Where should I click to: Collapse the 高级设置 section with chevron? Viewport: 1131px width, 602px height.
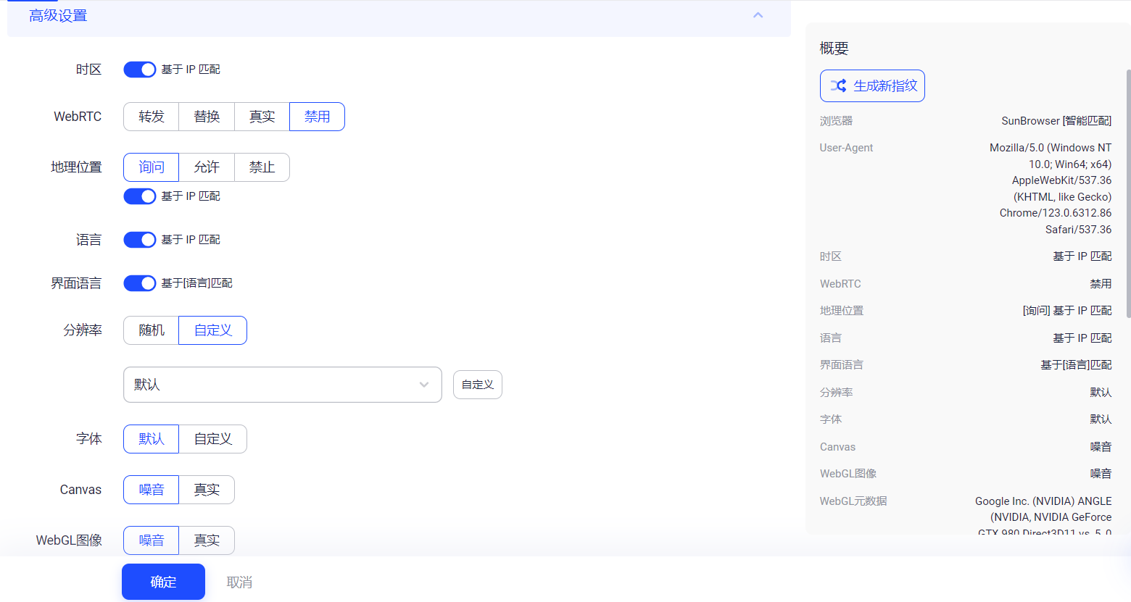point(758,15)
